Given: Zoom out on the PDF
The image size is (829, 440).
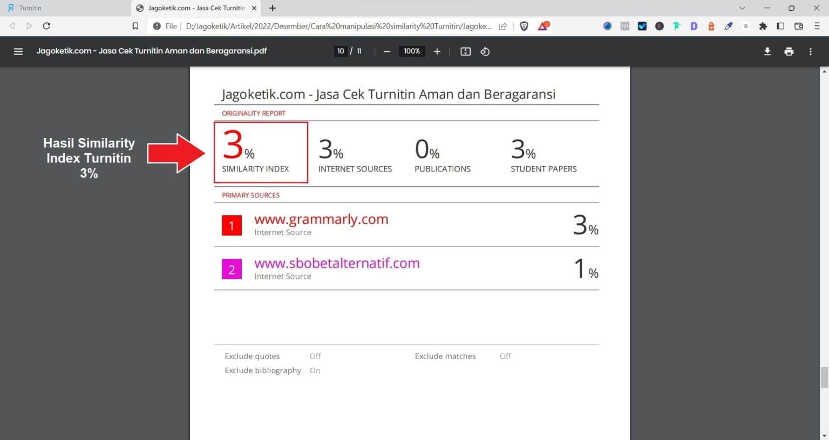Looking at the screenshot, I should coord(386,51).
